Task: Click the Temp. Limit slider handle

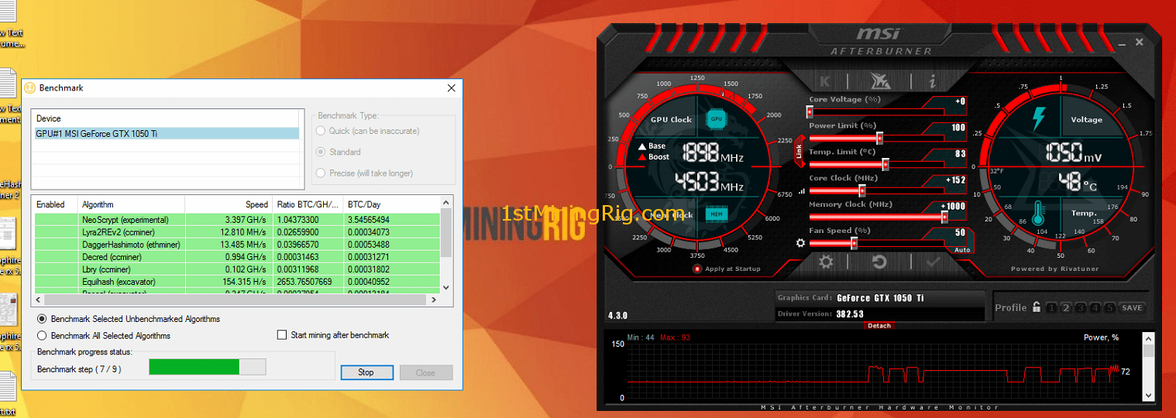Action: 885,164
